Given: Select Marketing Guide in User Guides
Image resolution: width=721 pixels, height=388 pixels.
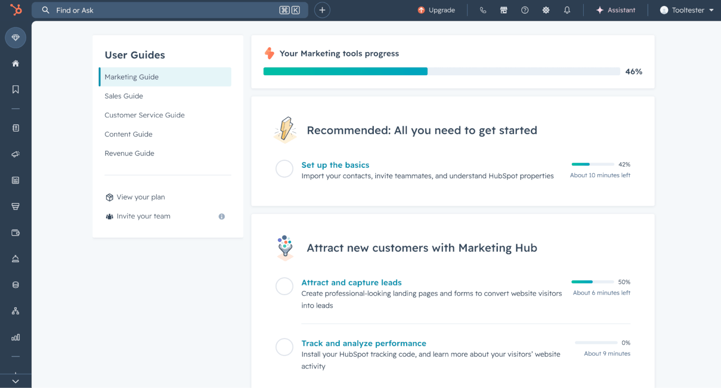Looking at the screenshot, I should 165,77.
